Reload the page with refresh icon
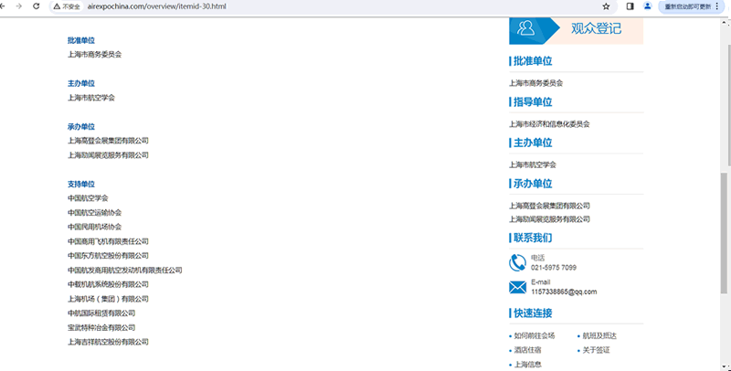Image resolution: width=731 pixels, height=371 pixels. pyautogui.click(x=36, y=5)
